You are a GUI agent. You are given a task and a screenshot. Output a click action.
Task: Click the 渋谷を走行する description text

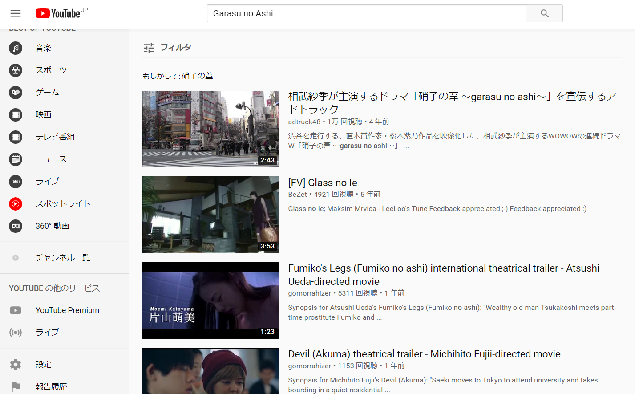454,141
